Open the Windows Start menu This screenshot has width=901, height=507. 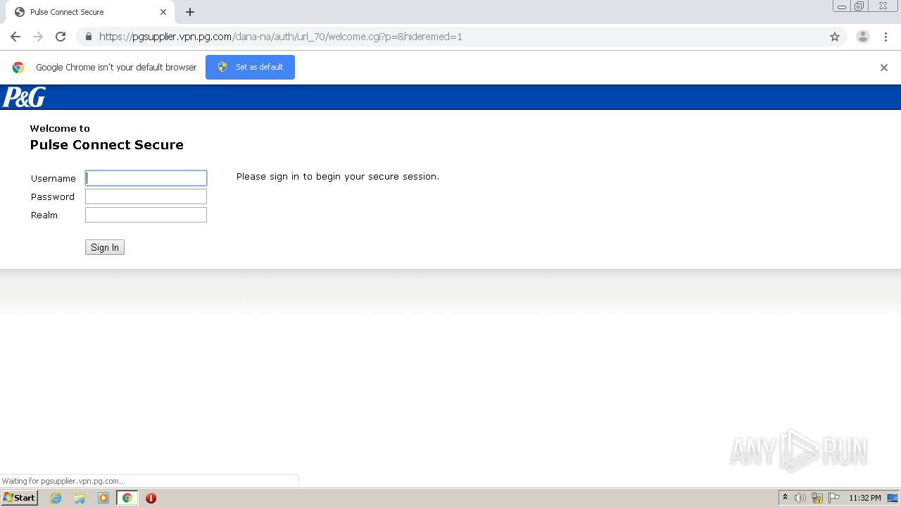pyautogui.click(x=19, y=497)
